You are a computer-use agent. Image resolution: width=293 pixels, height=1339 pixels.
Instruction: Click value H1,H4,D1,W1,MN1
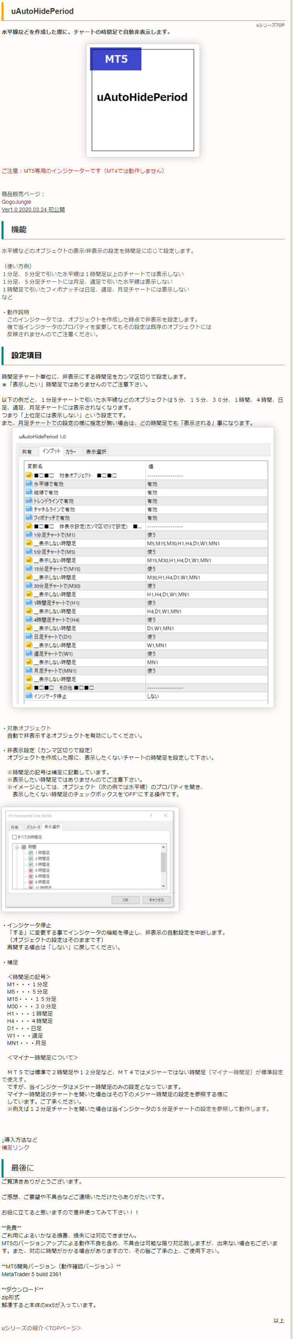[x=168, y=594]
